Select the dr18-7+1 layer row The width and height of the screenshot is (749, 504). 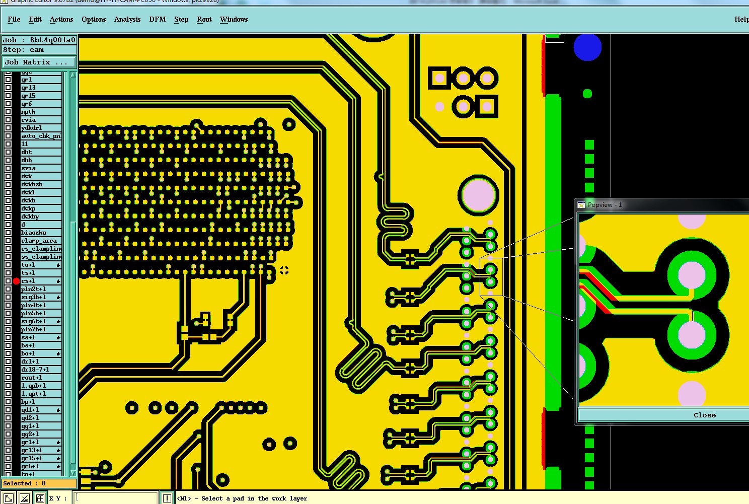tap(41, 370)
